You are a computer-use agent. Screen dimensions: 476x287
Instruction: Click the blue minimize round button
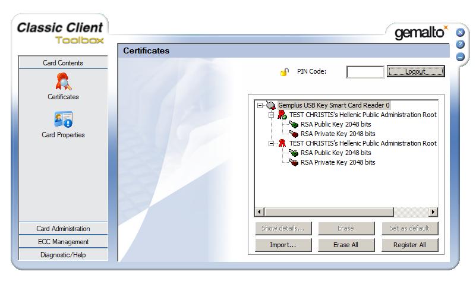460,56
